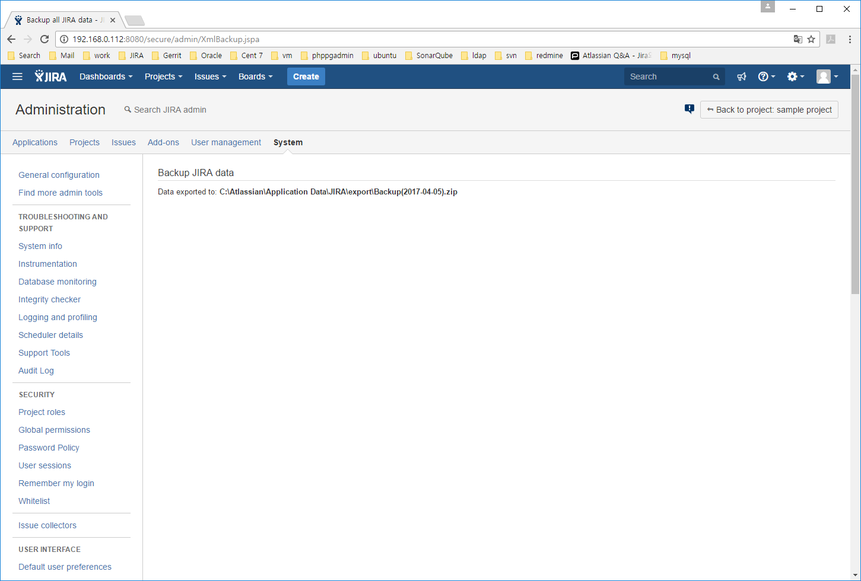Open Whitelist settings
This screenshot has width=861, height=581.
34,501
